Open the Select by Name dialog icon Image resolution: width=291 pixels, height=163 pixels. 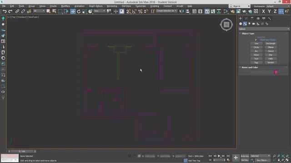(54, 11)
